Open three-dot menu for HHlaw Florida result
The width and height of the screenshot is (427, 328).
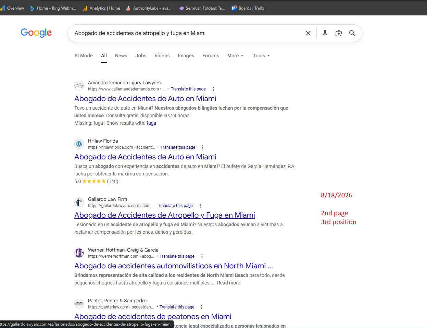point(203,147)
